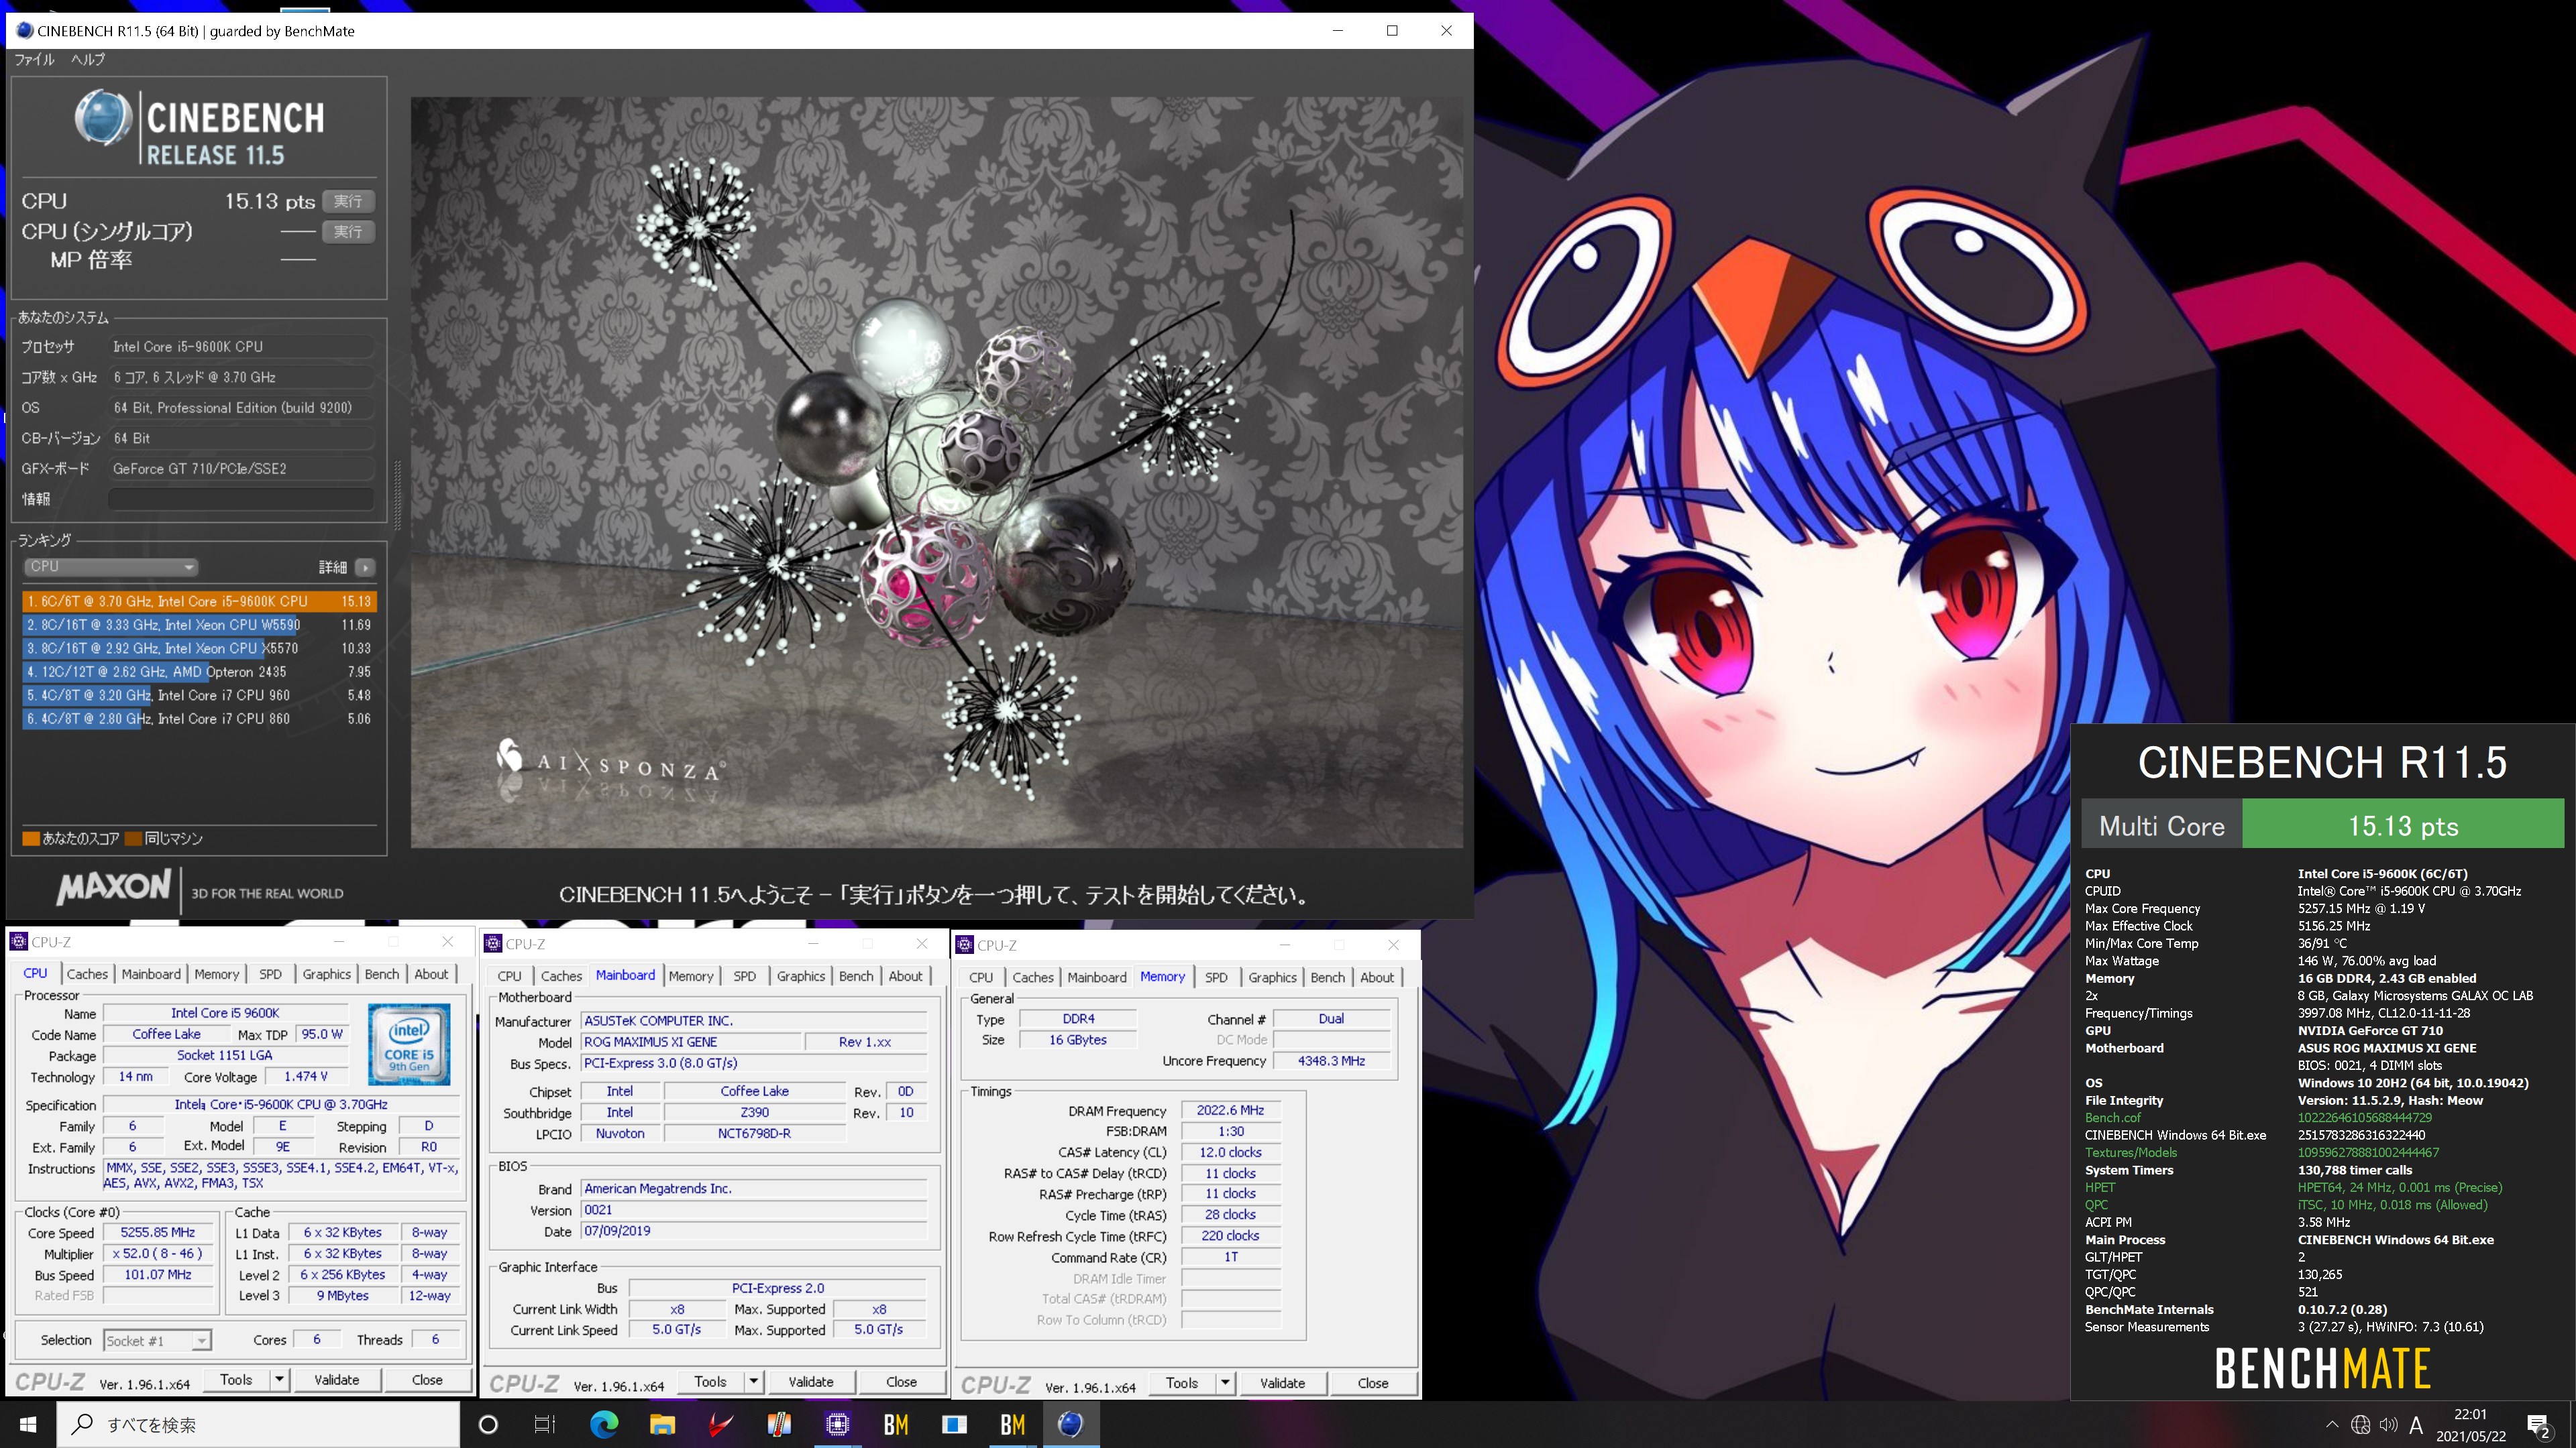Click the taskbar search box すべてを検索
The height and width of the screenshot is (1448, 2576).
pyautogui.click(x=258, y=1424)
